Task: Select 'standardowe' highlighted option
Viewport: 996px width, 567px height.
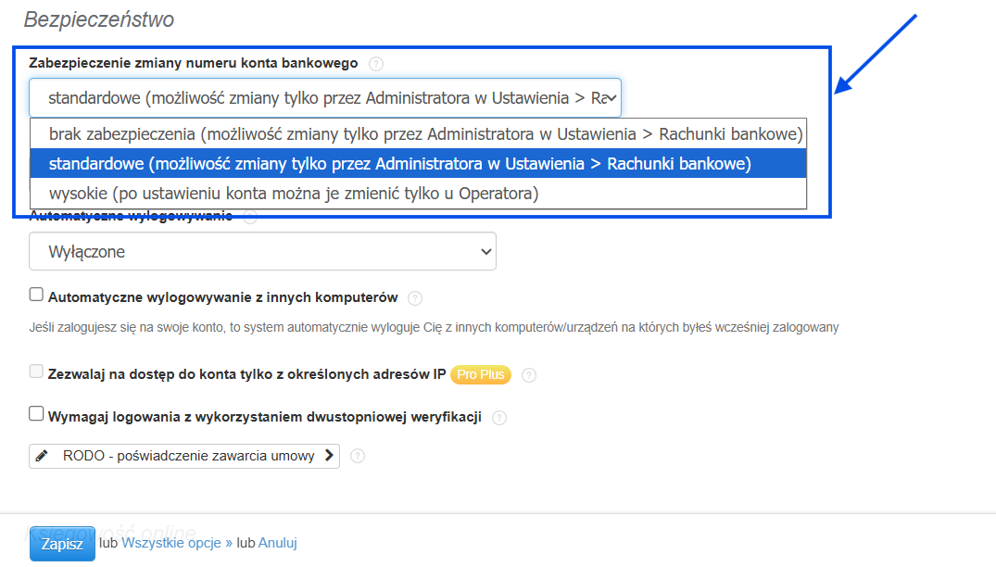Action: (418, 164)
